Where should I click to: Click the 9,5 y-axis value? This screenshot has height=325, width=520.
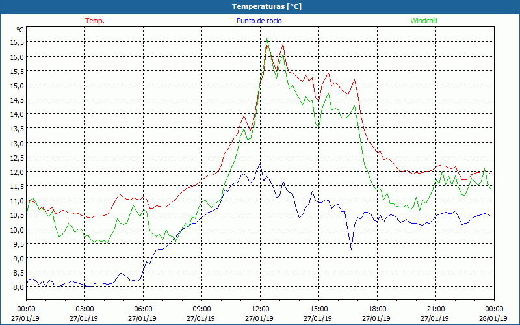(18, 244)
